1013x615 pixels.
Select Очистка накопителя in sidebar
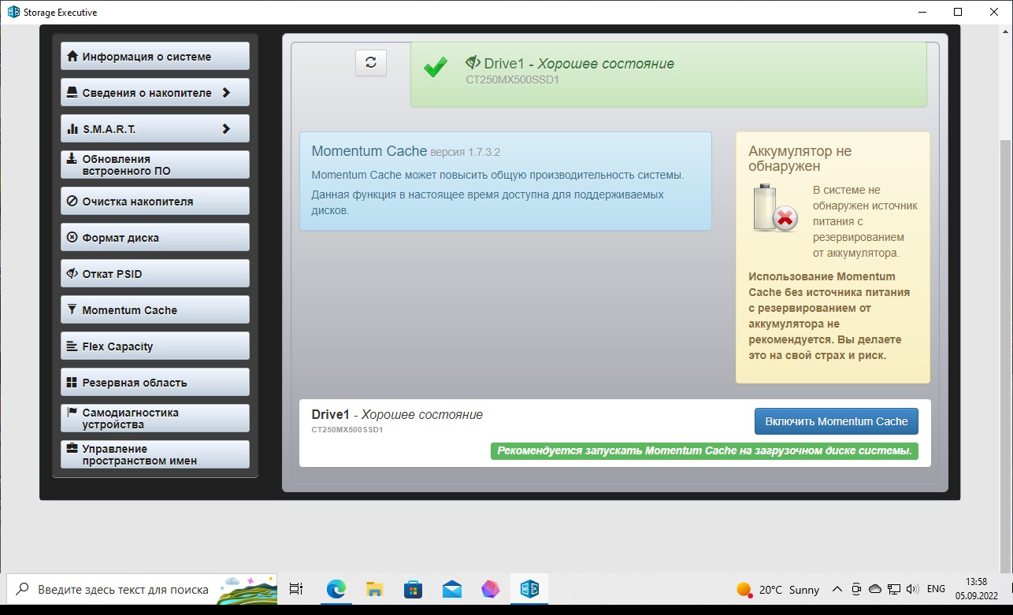(x=155, y=201)
